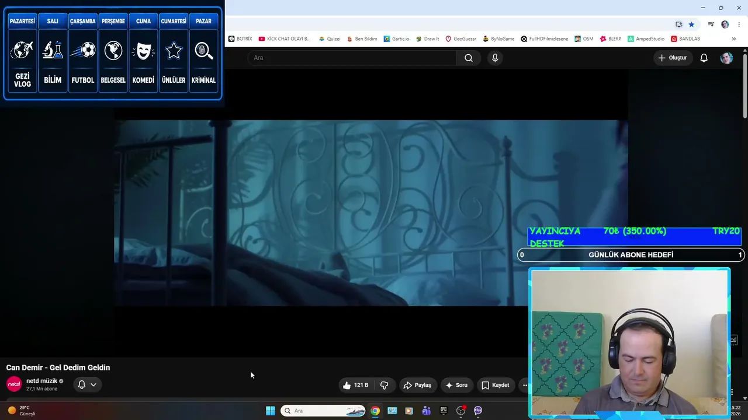Like the video with 121 B likes
748x420 pixels.
pyautogui.click(x=356, y=385)
